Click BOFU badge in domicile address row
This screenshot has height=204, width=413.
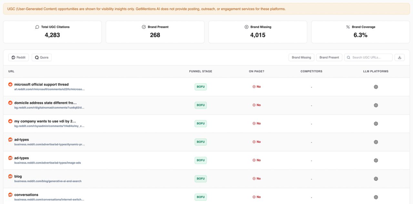(x=201, y=105)
